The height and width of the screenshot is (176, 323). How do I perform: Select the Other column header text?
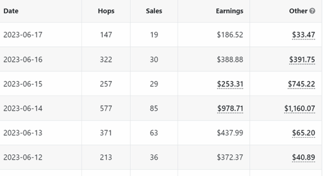(x=298, y=11)
